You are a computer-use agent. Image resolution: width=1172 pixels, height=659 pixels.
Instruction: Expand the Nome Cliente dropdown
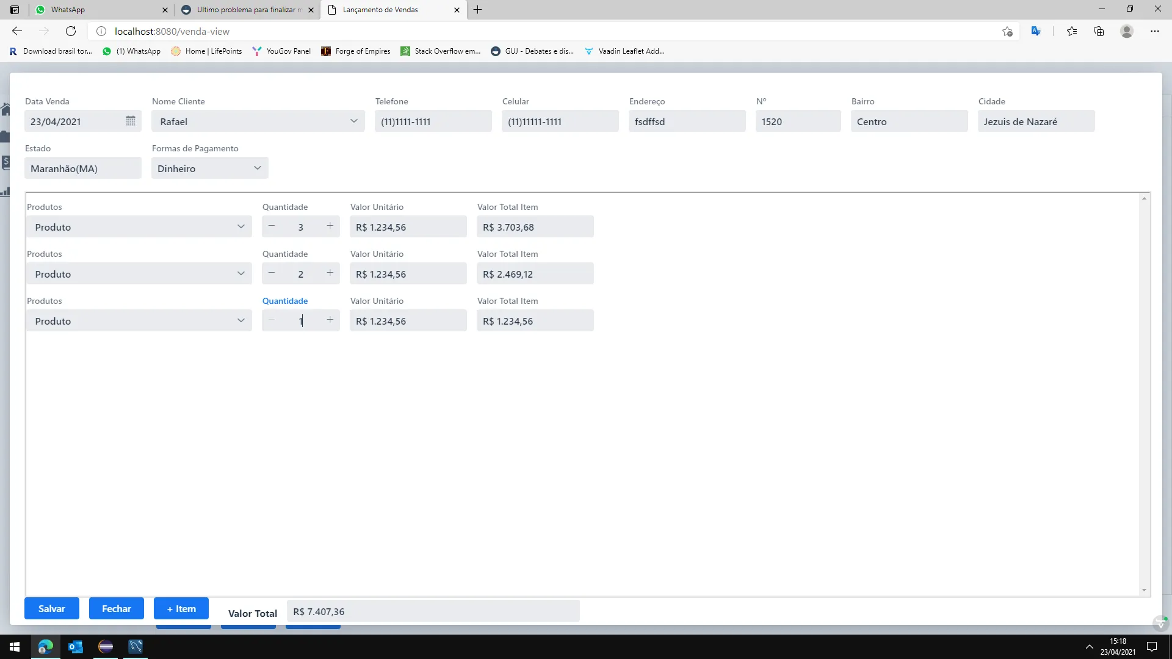353,121
